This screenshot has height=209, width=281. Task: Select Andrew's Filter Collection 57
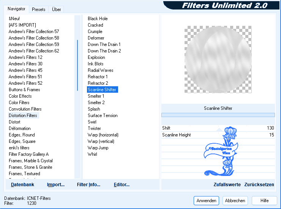click(x=34, y=32)
